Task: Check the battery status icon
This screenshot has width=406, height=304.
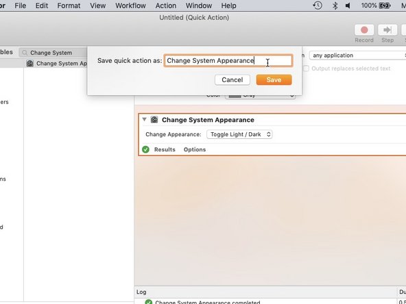Action: click(385, 5)
